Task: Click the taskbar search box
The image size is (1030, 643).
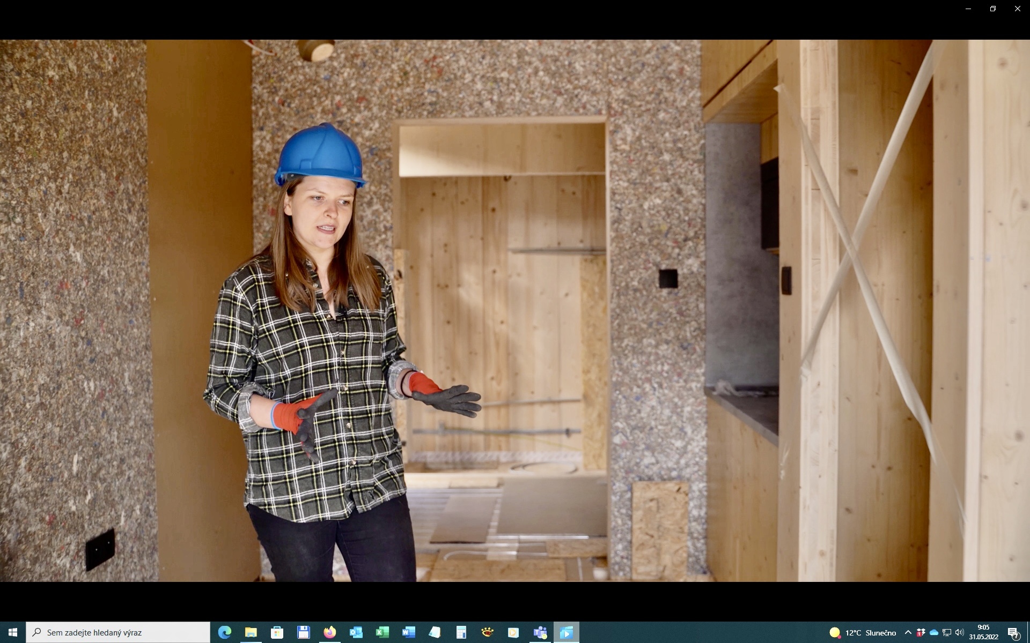Action: 118,632
